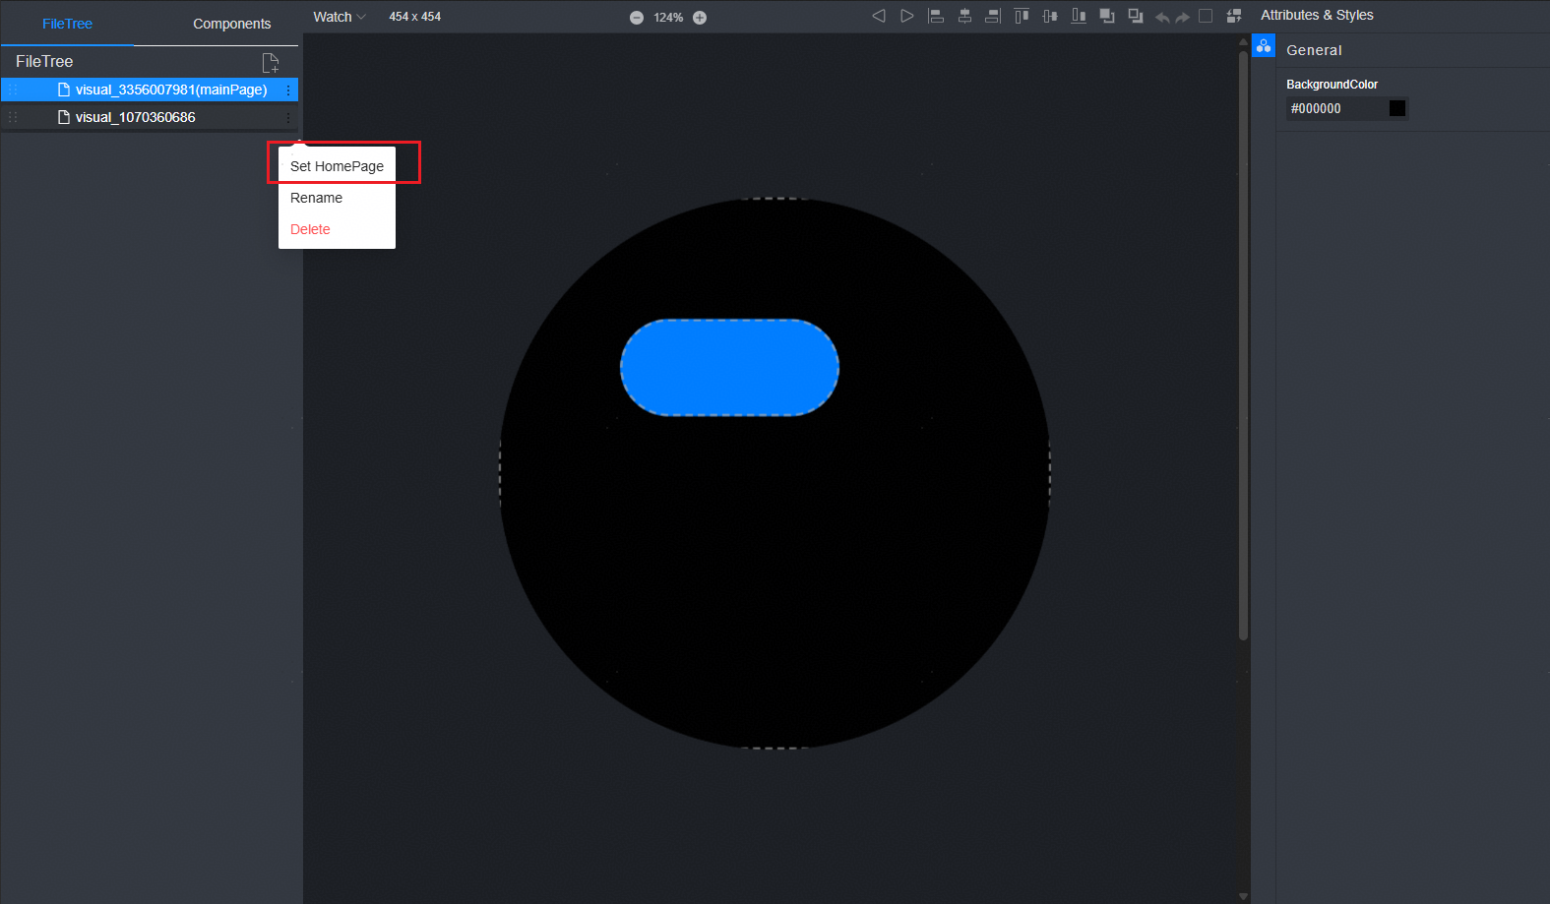The width and height of the screenshot is (1550, 904).
Task: Align selected components to the top
Action: 1022,16
